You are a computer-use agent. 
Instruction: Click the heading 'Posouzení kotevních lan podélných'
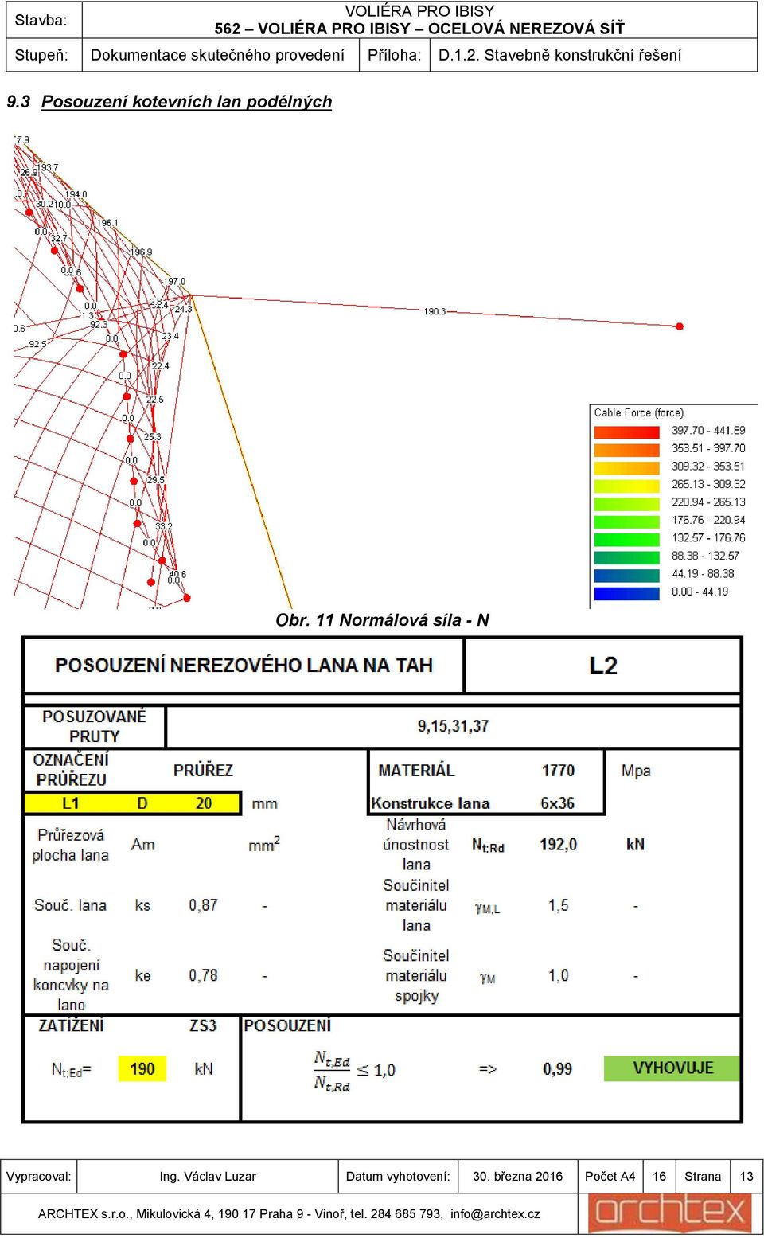click(x=186, y=102)
